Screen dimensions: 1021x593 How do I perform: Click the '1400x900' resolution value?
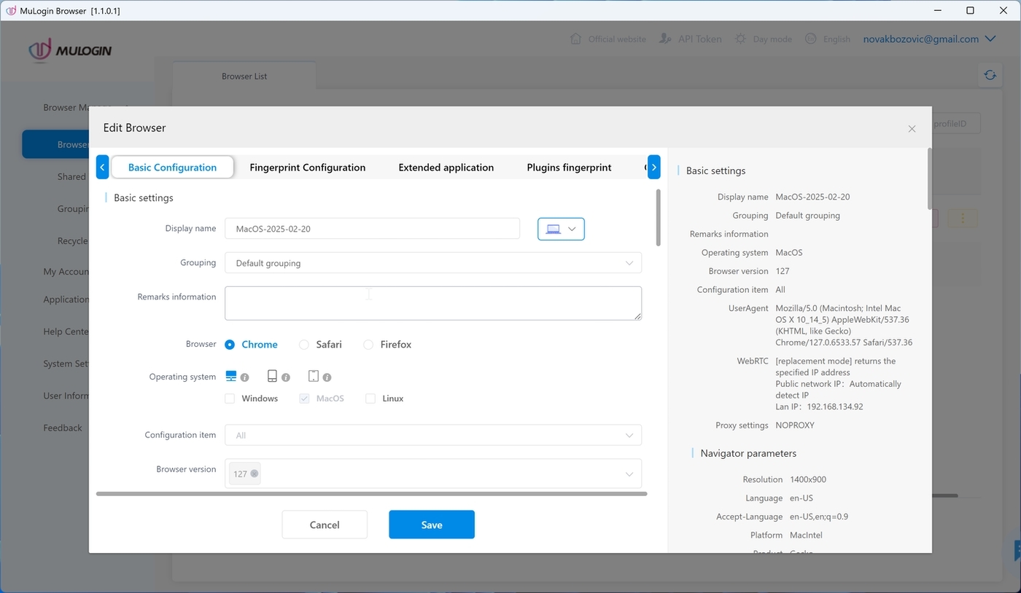[x=808, y=480]
